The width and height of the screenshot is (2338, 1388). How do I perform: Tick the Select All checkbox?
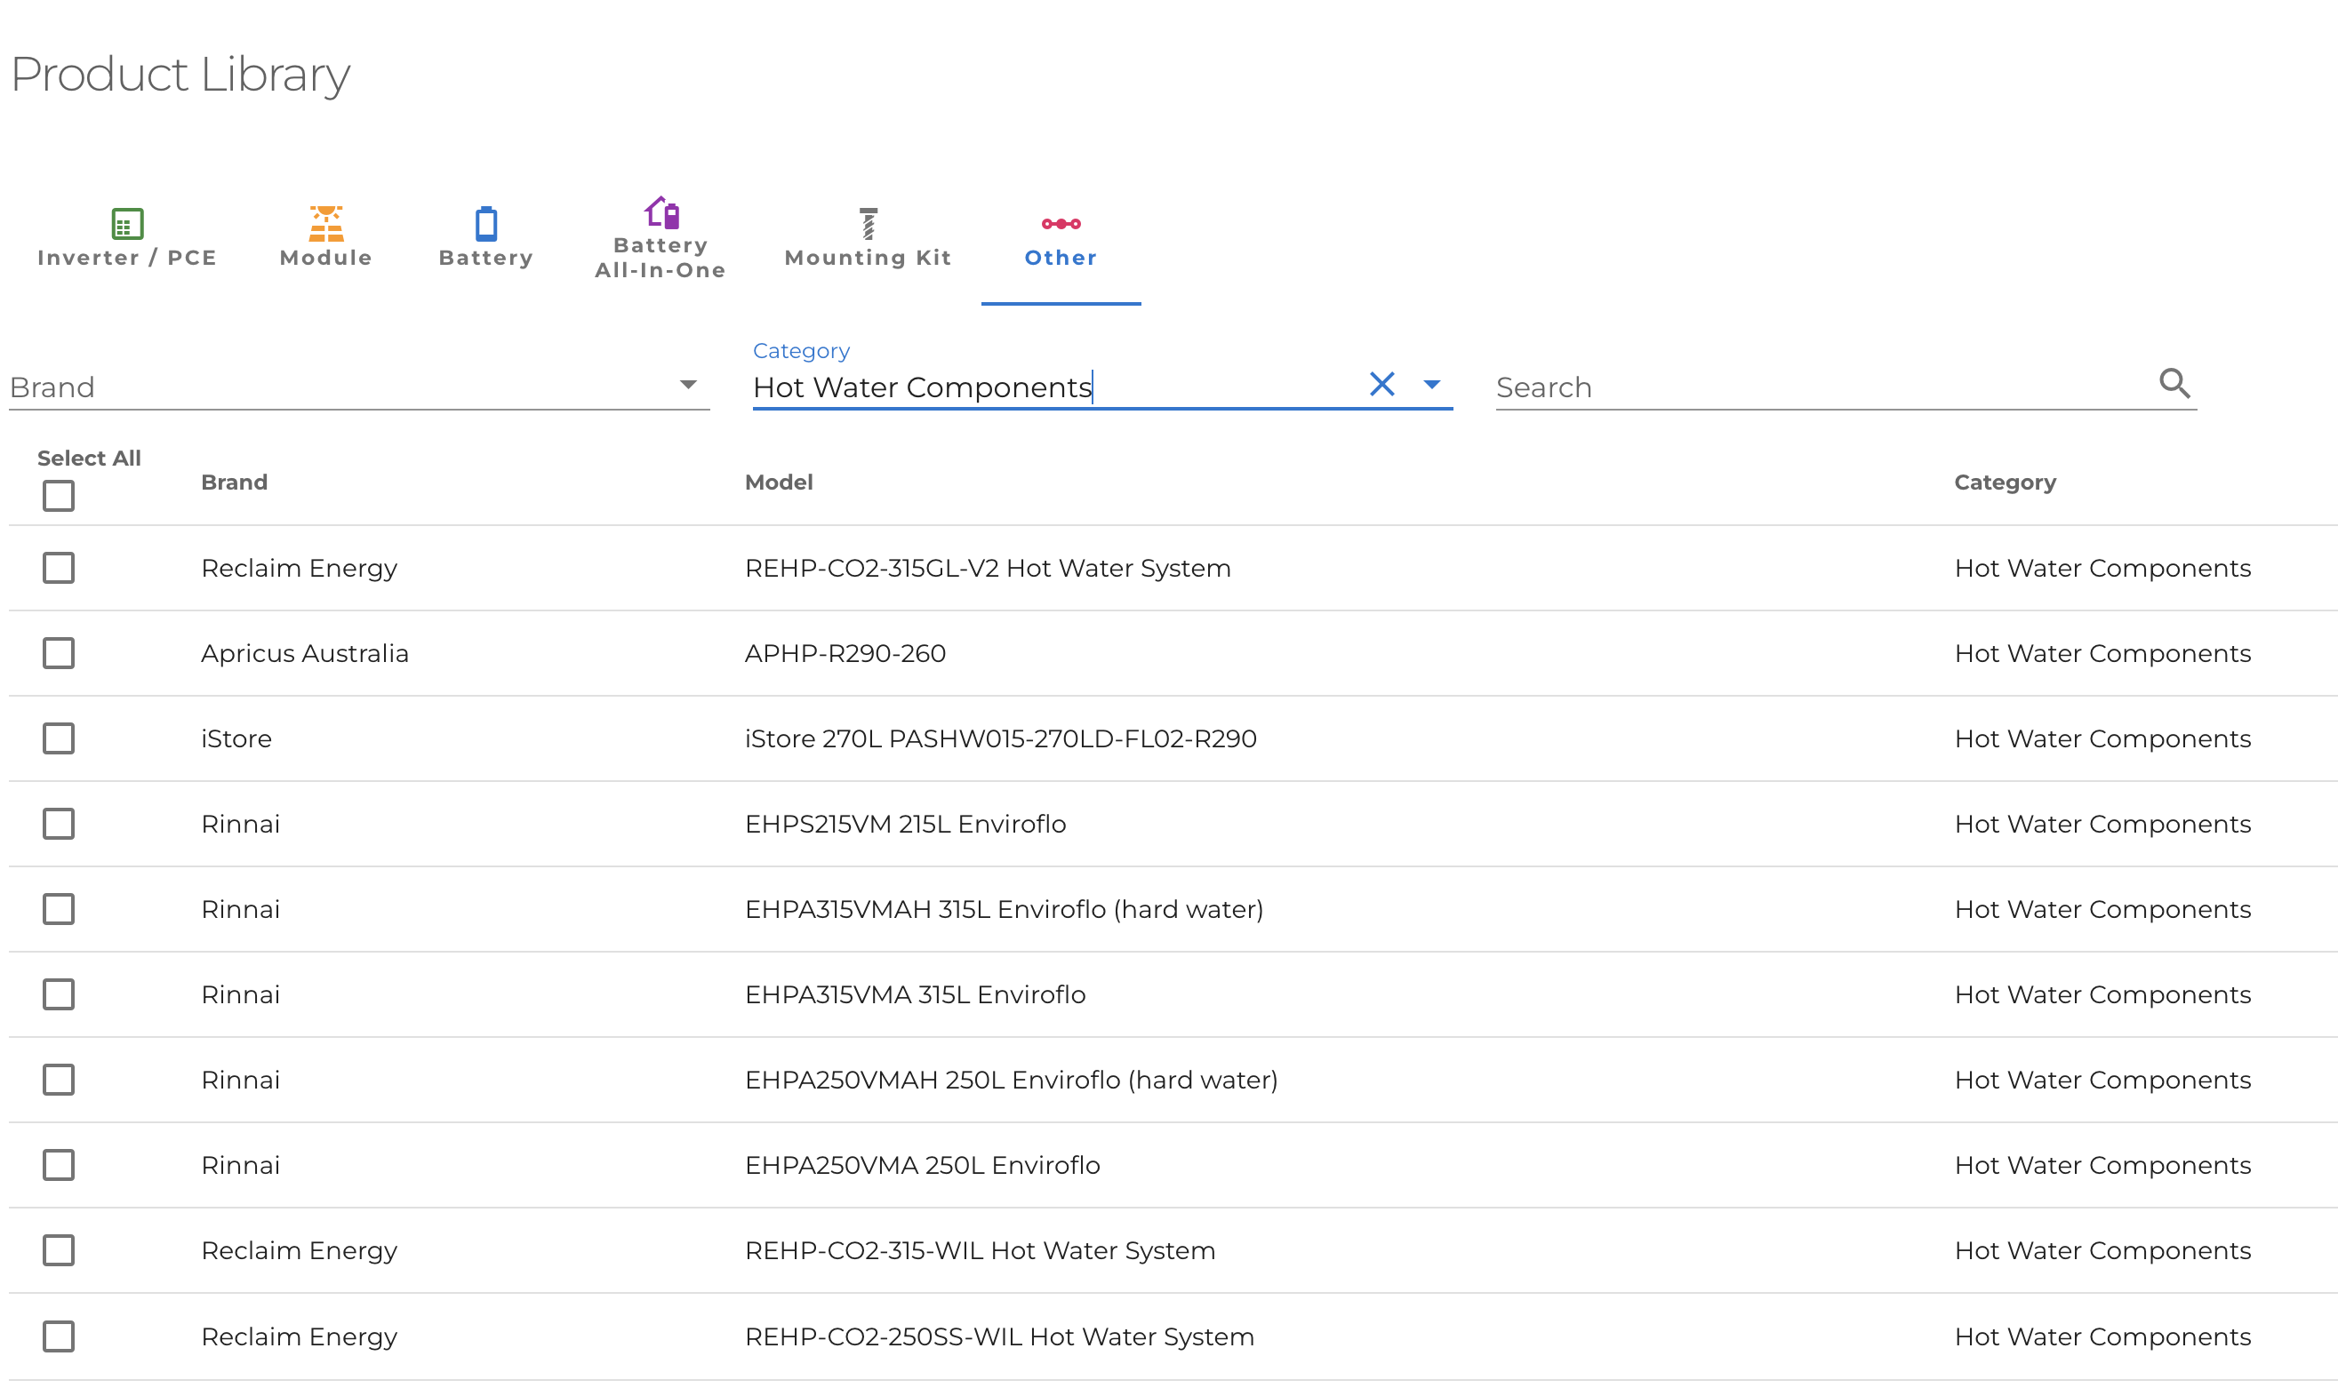pos(58,496)
